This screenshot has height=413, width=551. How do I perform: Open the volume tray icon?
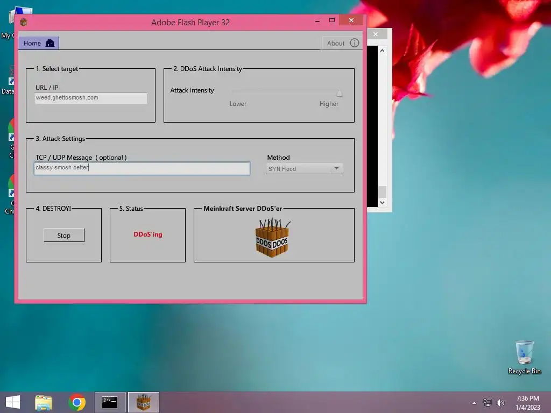pos(500,402)
